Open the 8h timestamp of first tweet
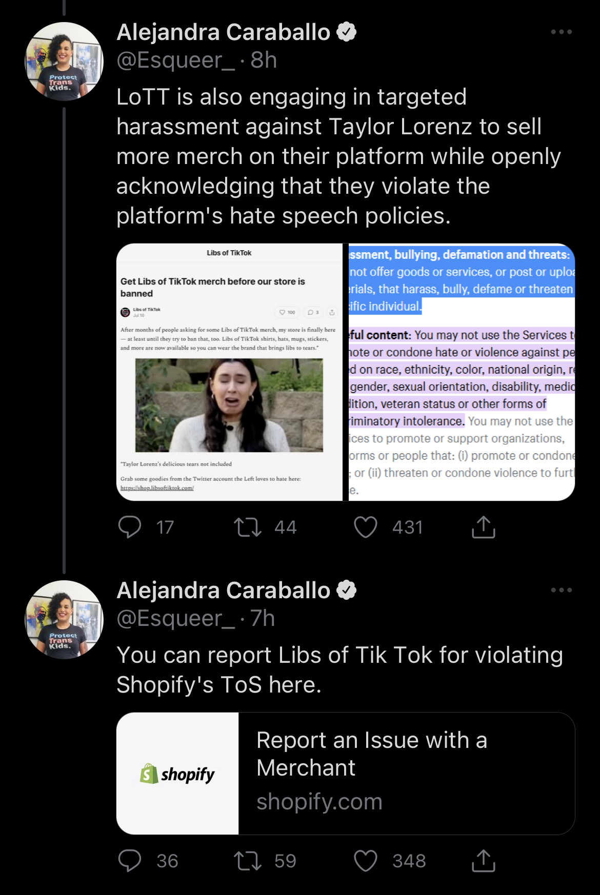600x895 pixels. [x=264, y=60]
